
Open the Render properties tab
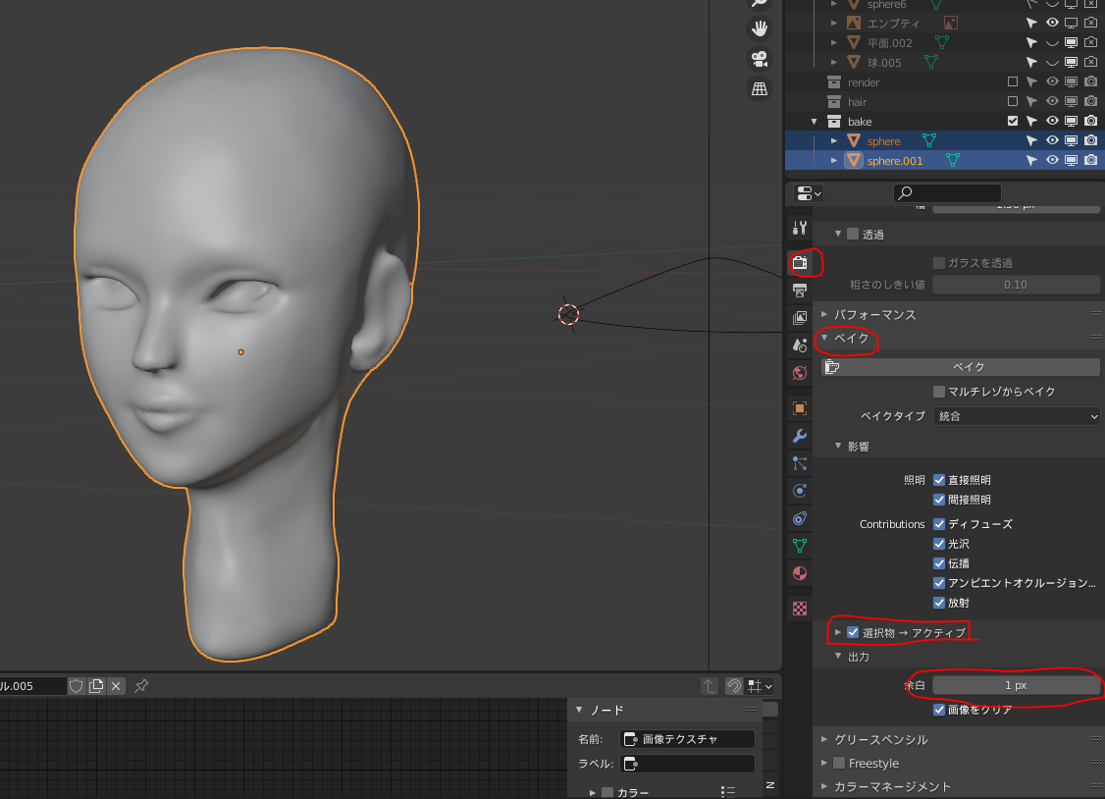800,263
